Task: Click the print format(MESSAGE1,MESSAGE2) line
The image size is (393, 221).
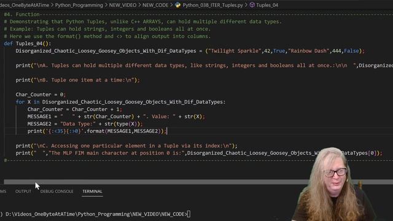Action: coord(97,131)
